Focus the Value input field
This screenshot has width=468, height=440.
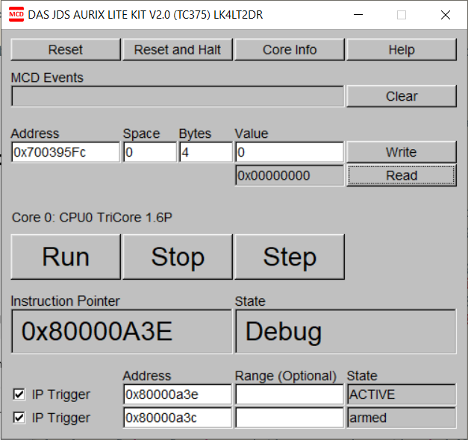tap(290, 152)
